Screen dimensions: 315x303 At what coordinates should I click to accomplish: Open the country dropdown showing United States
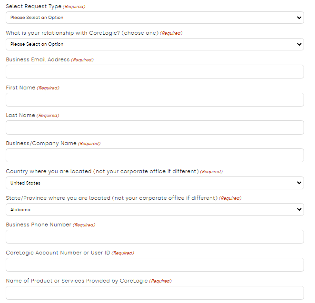155,183
